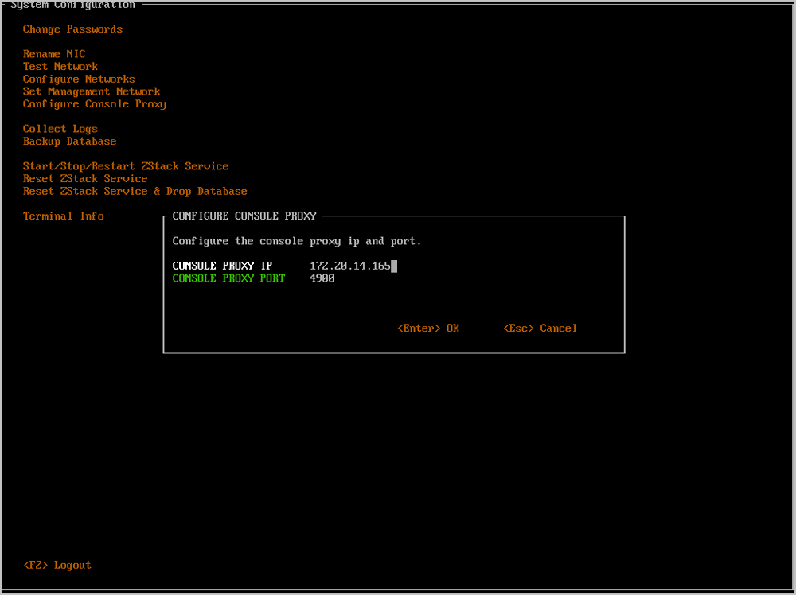The image size is (796, 595).
Task: Choose the Collect Logs entry
Action: [x=60, y=129]
